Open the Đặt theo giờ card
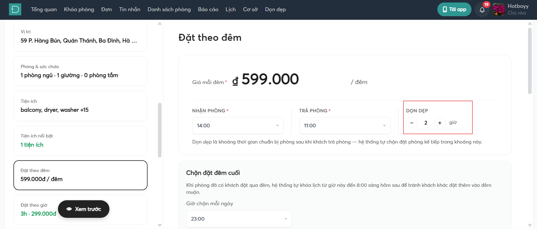This screenshot has width=537, height=229. coord(80,210)
